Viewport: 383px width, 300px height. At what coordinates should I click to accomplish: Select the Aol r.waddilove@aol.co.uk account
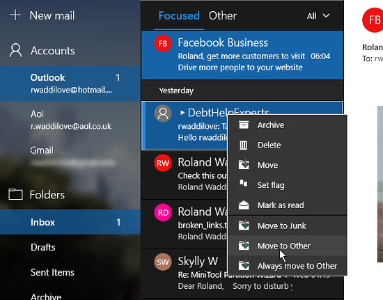70,120
